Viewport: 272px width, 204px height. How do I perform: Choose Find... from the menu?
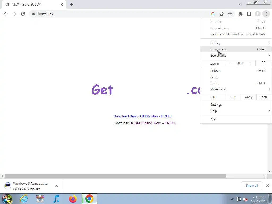[x=236, y=83]
